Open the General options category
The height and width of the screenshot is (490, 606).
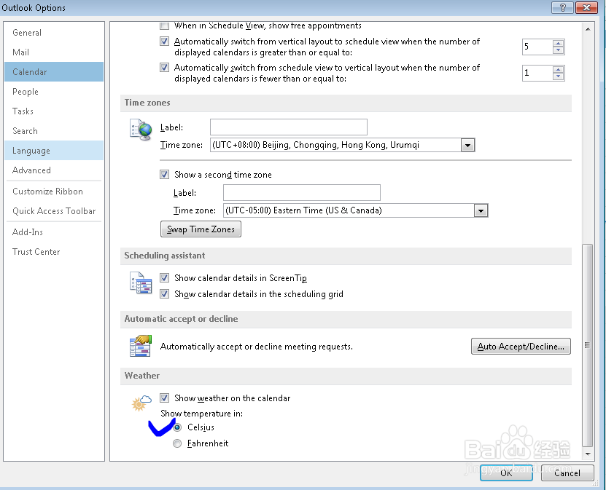(x=54, y=33)
